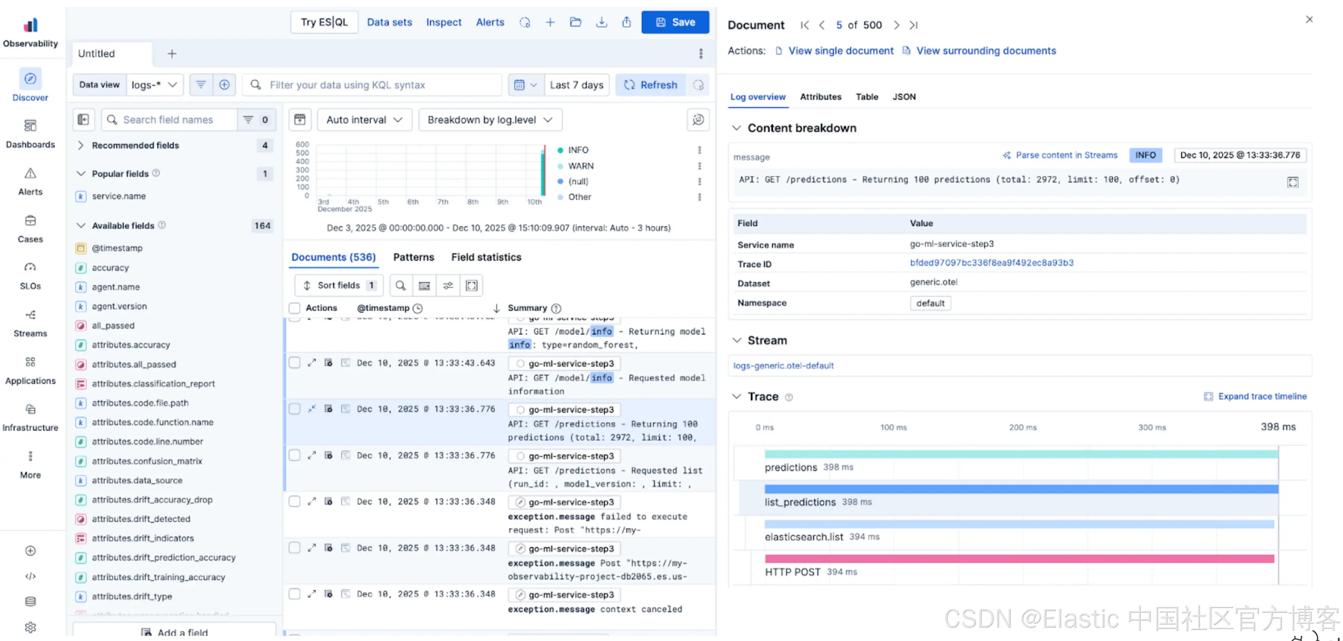The height and width of the screenshot is (641, 1343).
Task: Switch to the Patterns tab
Action: coord(414,257)
